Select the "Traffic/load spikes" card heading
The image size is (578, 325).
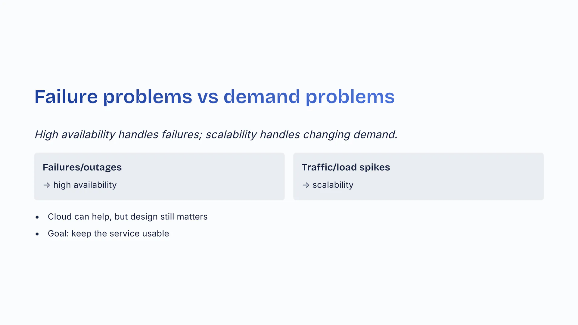[346, 167]
